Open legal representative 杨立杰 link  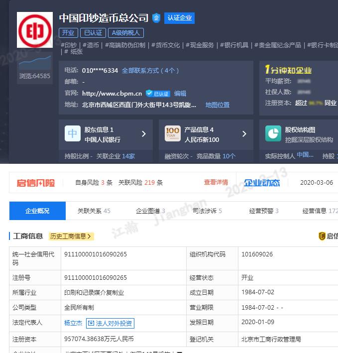pos(73,323)
